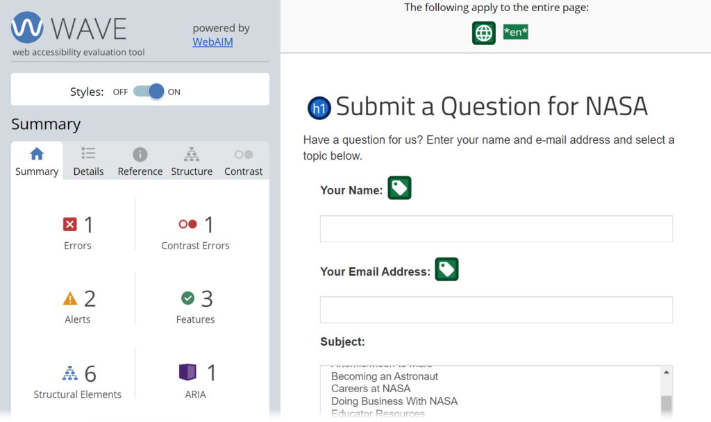Open the Structure tab
The width and height of the screenshot is (711, 422).
pyautogui.click(x=192, y=161)
